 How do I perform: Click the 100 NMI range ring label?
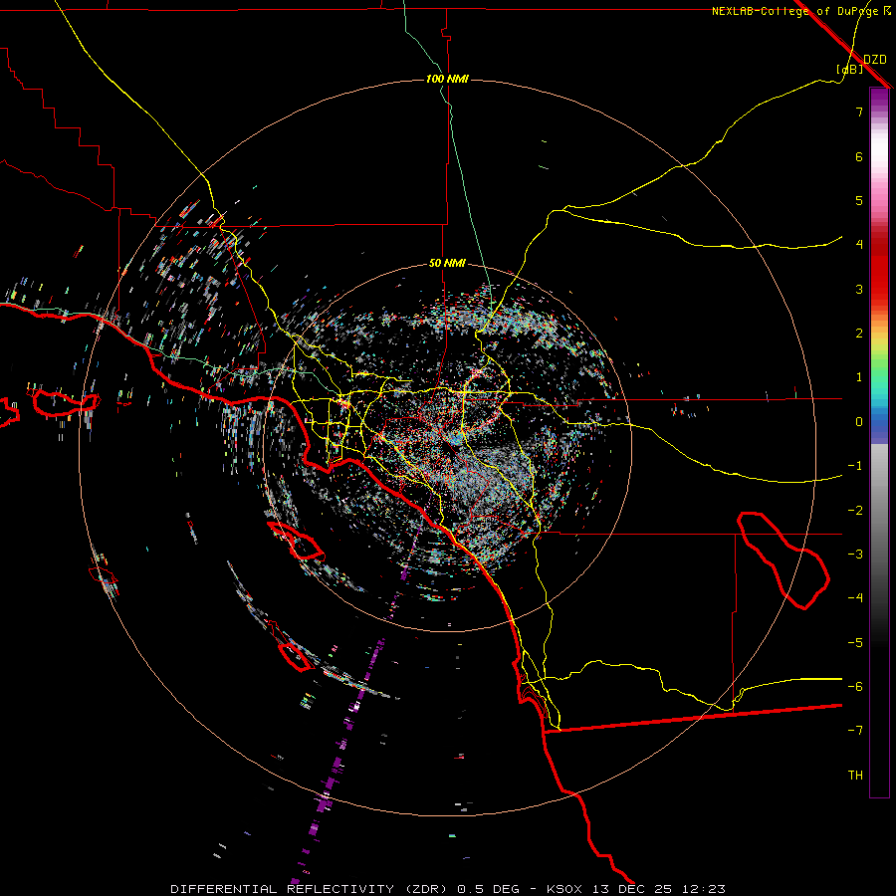(447, 79)
